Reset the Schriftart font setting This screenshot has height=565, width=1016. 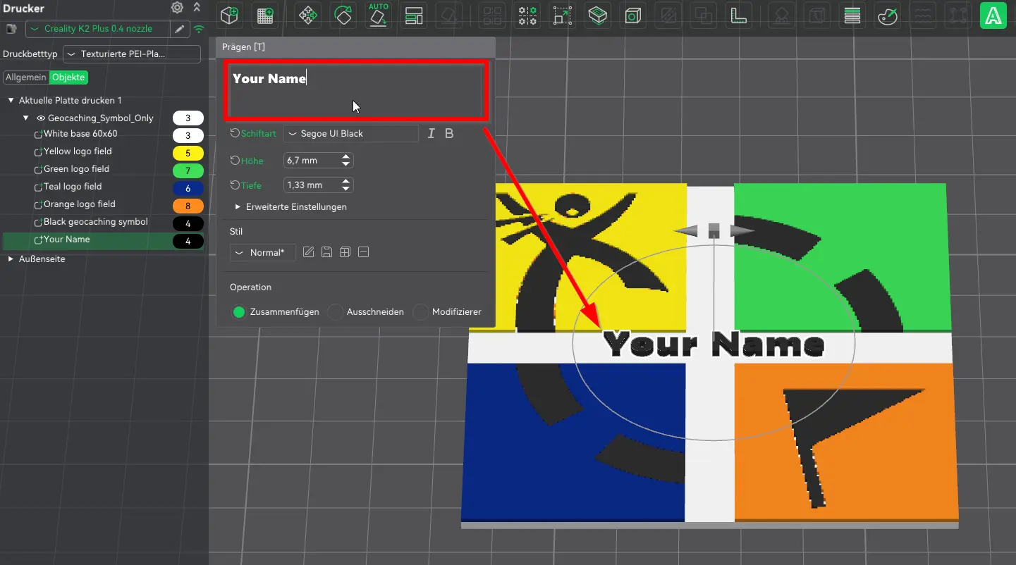tap(235, 133)
